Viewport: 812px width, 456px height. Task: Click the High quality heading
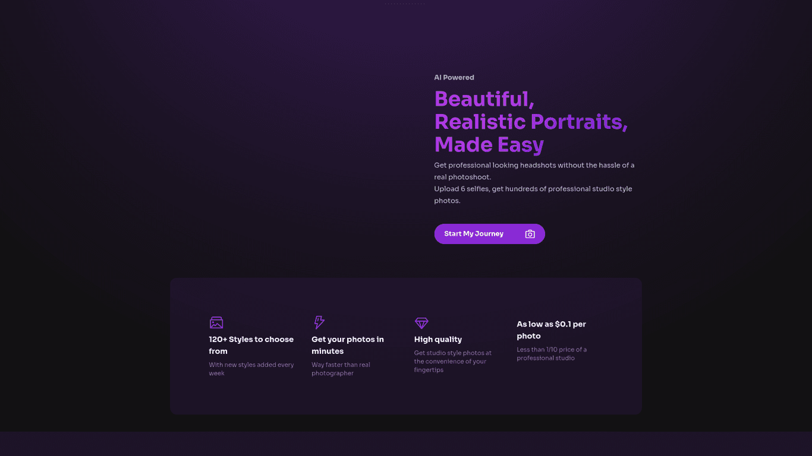[x=438, y=340]
